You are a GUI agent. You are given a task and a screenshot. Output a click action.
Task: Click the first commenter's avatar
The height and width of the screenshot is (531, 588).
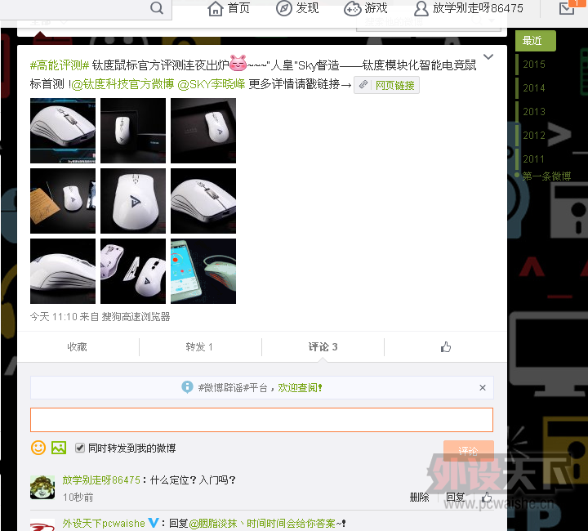pyautogui.click(x=42, y=487)
